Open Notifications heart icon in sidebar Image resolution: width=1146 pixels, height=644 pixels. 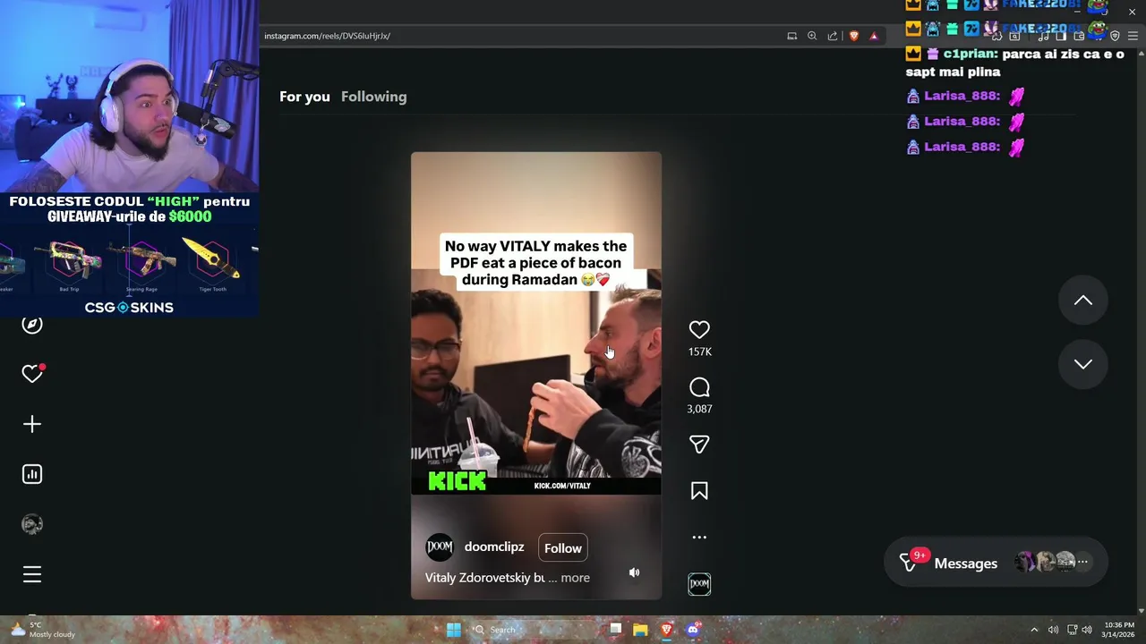pos(32,374)
